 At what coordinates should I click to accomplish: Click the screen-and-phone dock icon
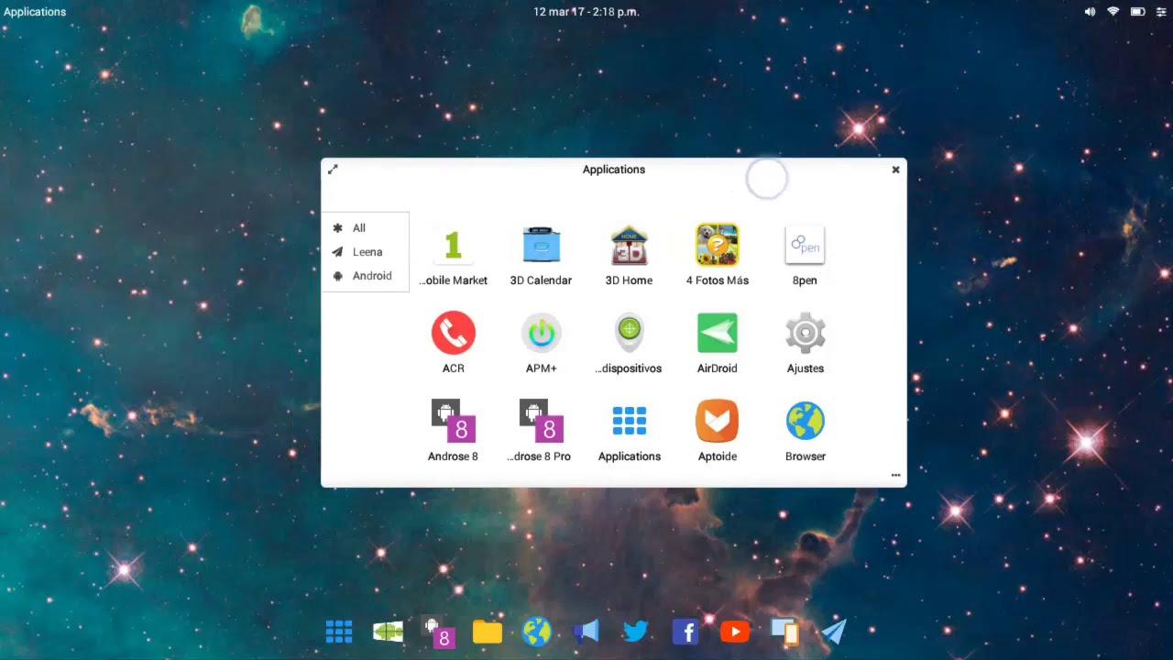pyautogui.click(x=784, y=632)
